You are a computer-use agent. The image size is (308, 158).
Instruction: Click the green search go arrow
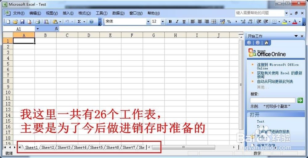(x=300, y=100)
